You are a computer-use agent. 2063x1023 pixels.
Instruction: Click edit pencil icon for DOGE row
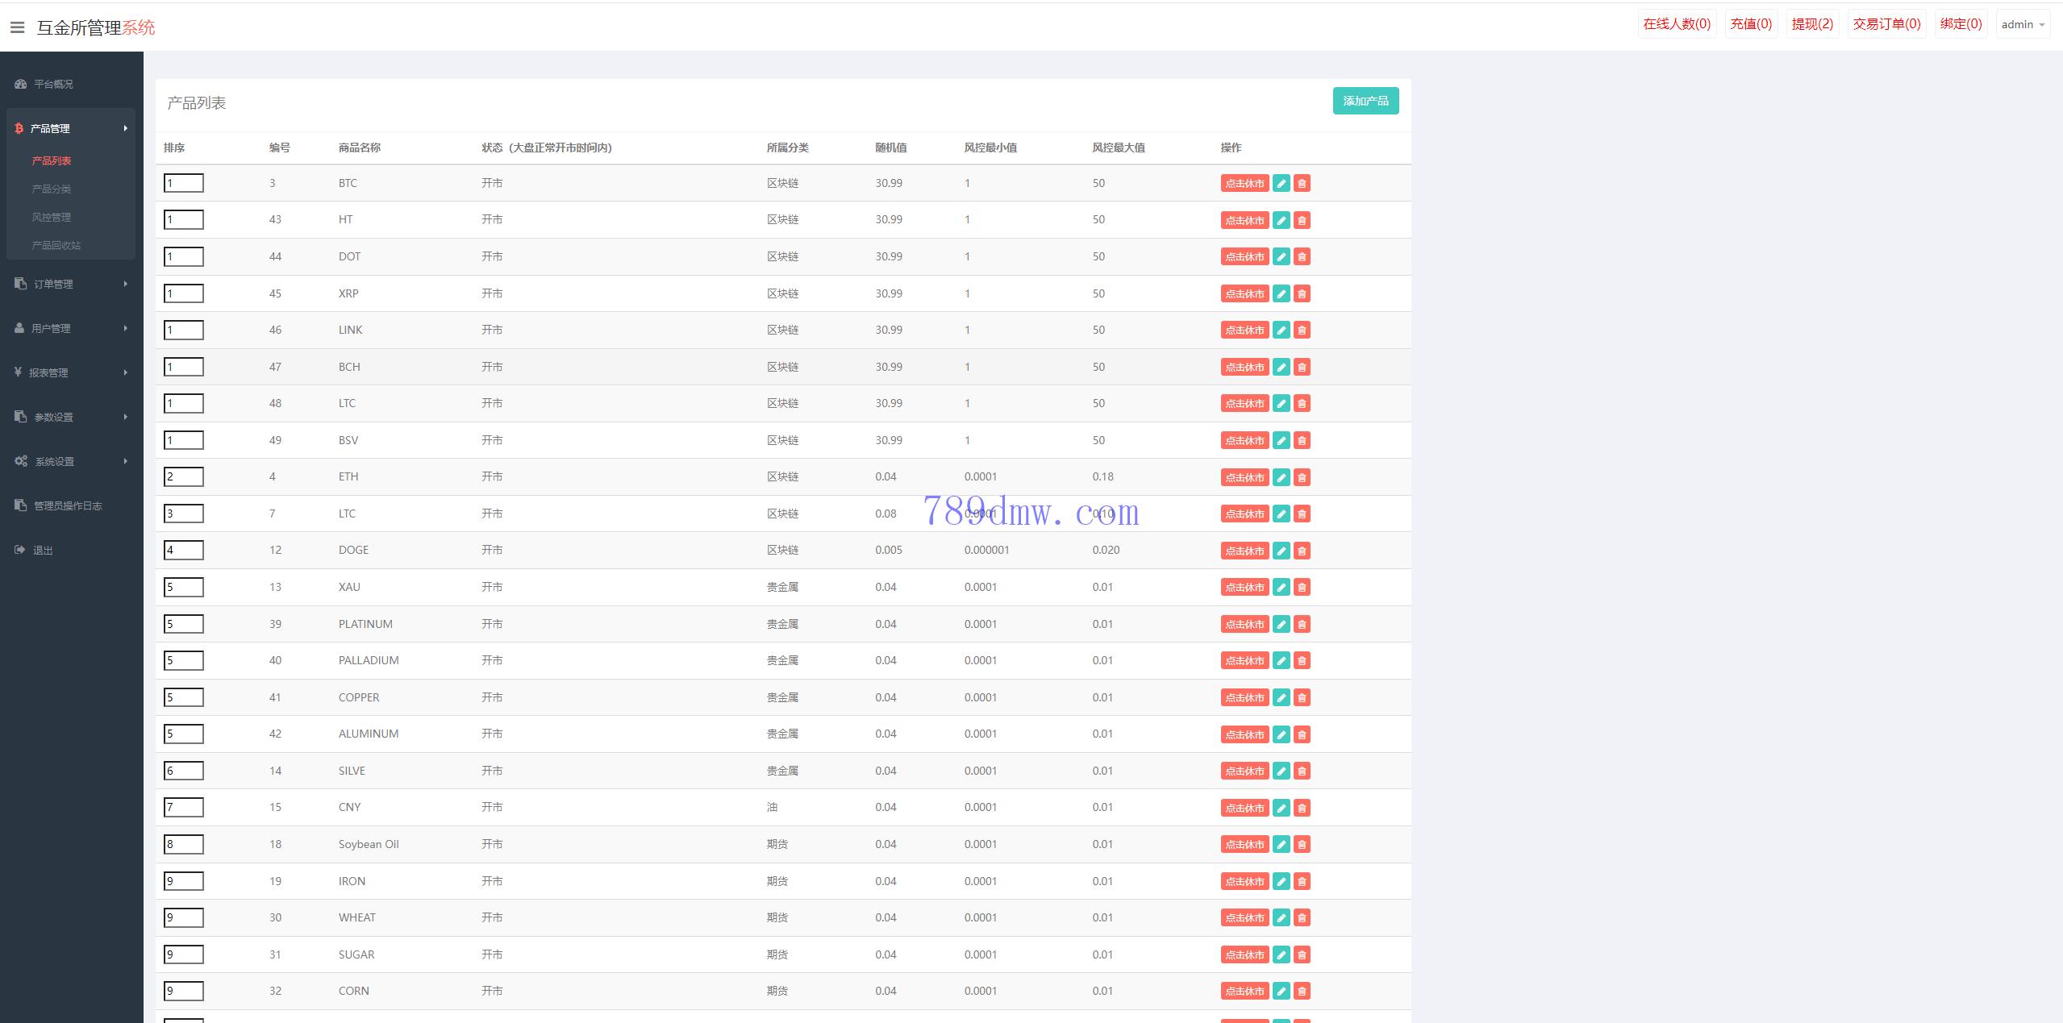pos(1281,551)
